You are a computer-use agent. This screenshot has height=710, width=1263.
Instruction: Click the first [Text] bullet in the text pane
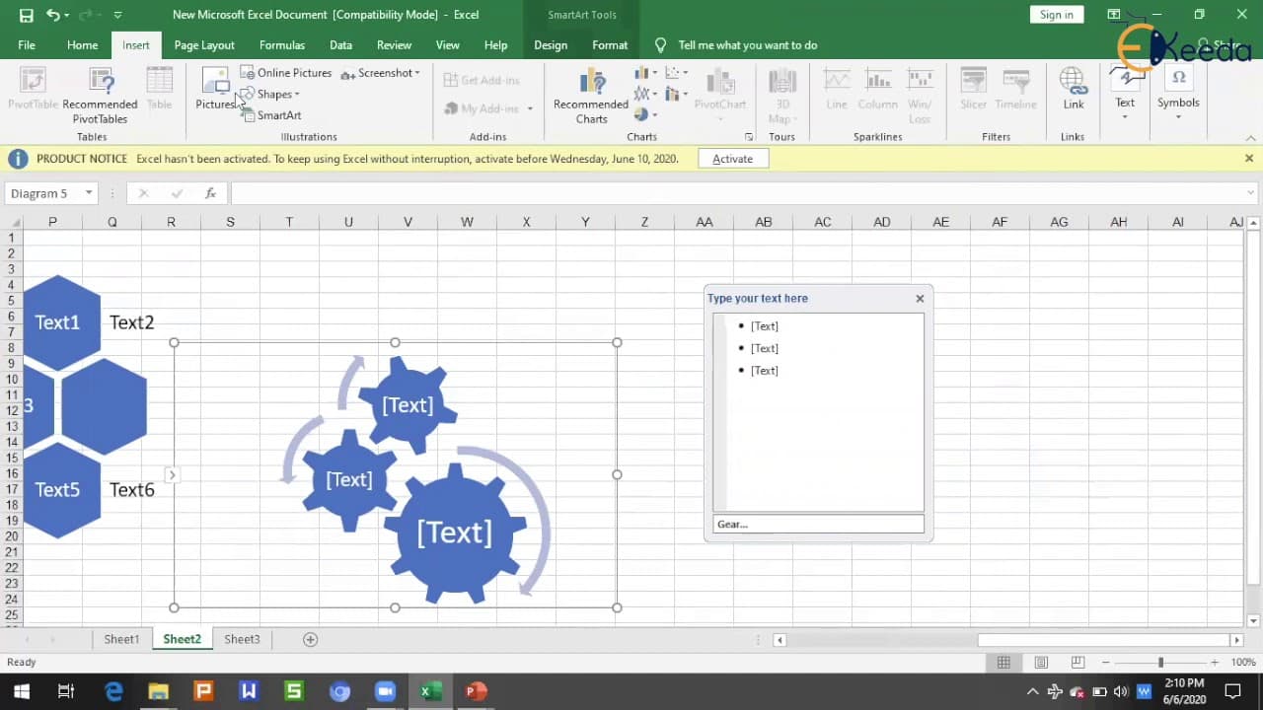point(764,326)
